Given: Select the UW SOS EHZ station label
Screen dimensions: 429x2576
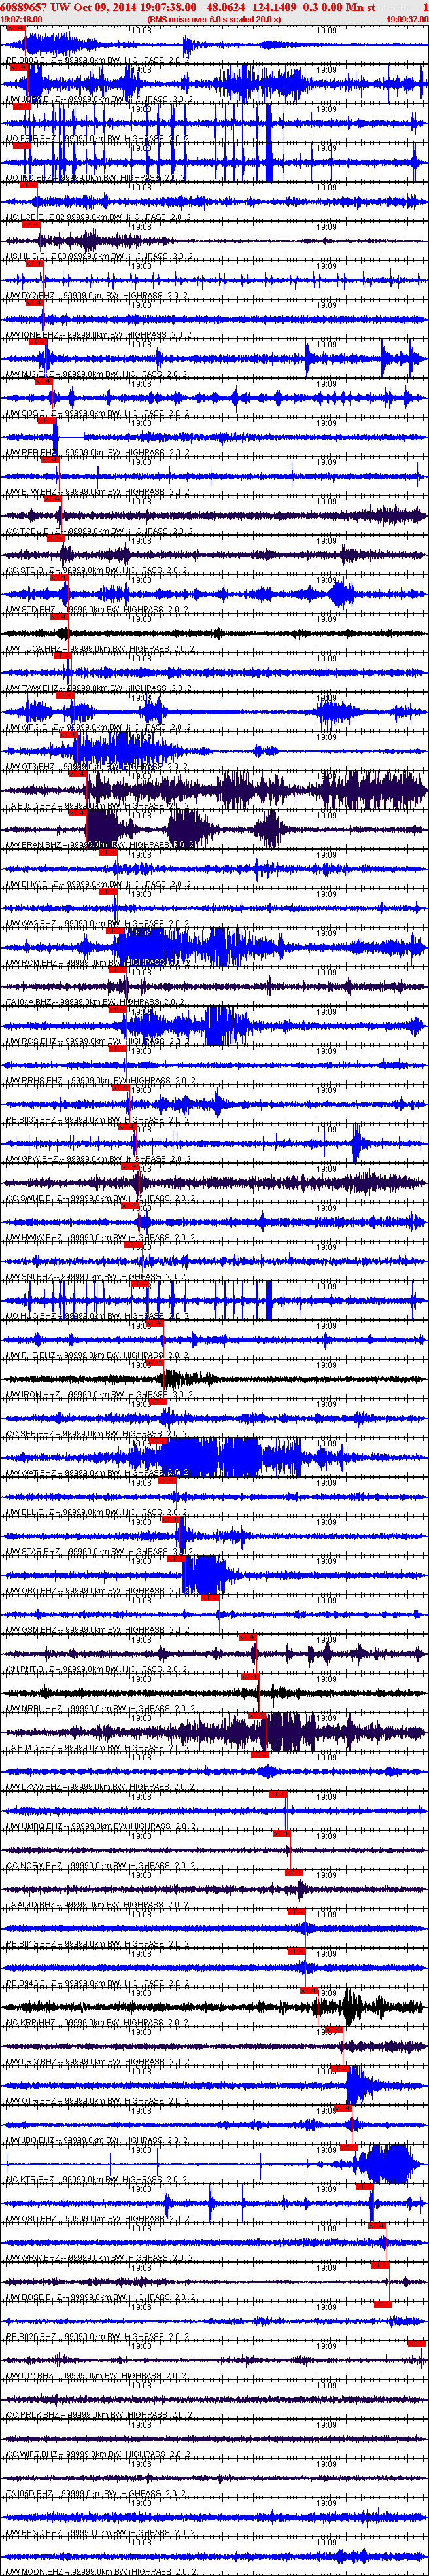Looking at the screenshot, I should pos(98,413).
